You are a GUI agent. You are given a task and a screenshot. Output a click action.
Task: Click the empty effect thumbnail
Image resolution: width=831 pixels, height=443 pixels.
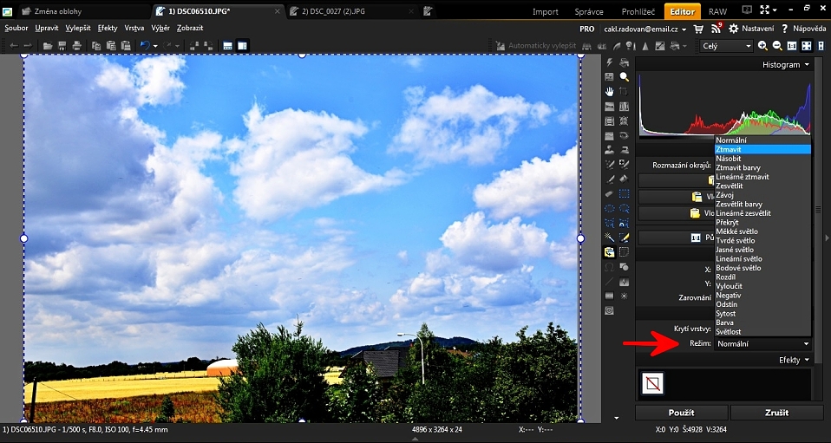pos(651,382)
